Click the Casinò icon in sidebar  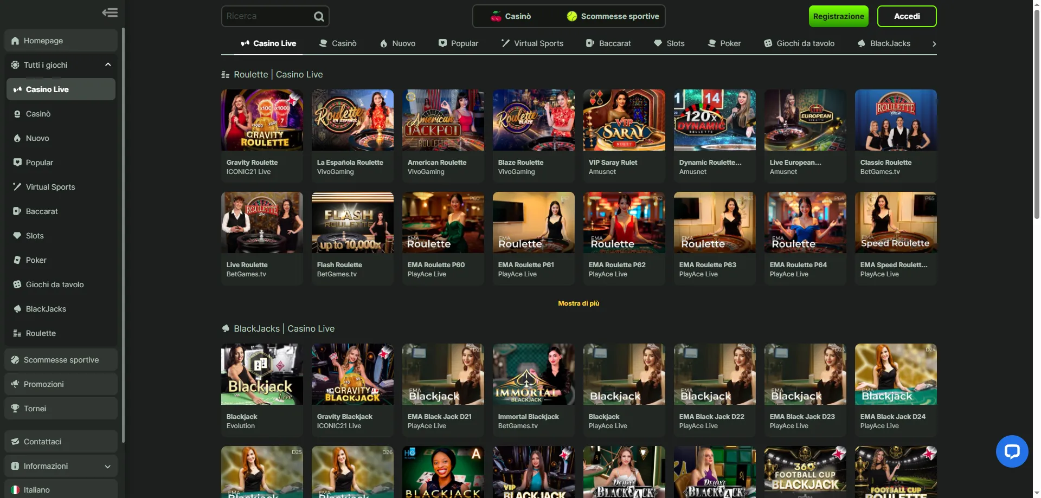pos(17,114)
